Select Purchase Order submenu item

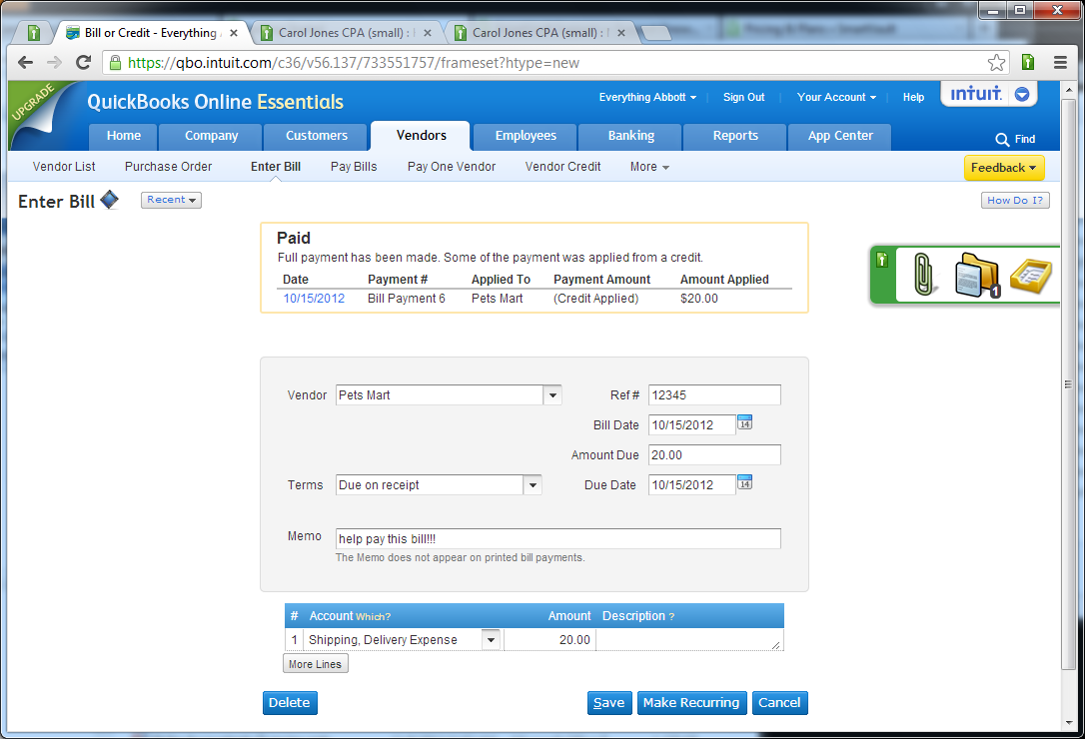pyautogui.click(x=168, y=167)
